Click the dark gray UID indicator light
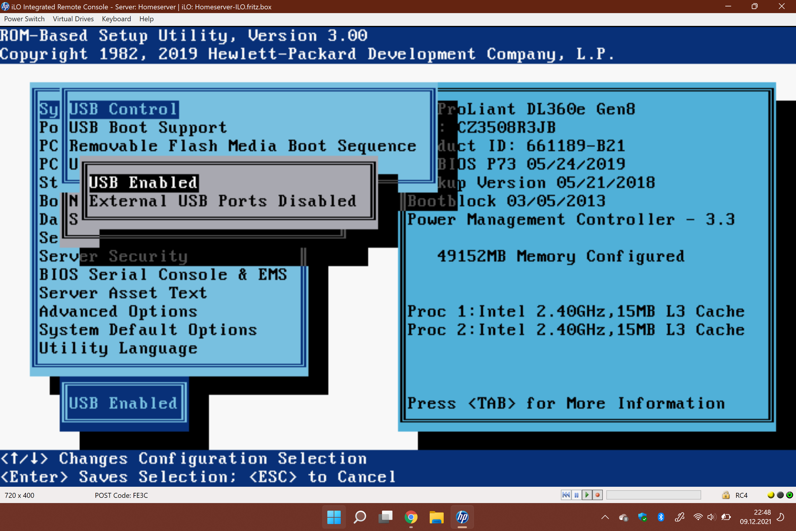Screen dimensions: 796x531 pyautogui.click(x=780, y=495)
